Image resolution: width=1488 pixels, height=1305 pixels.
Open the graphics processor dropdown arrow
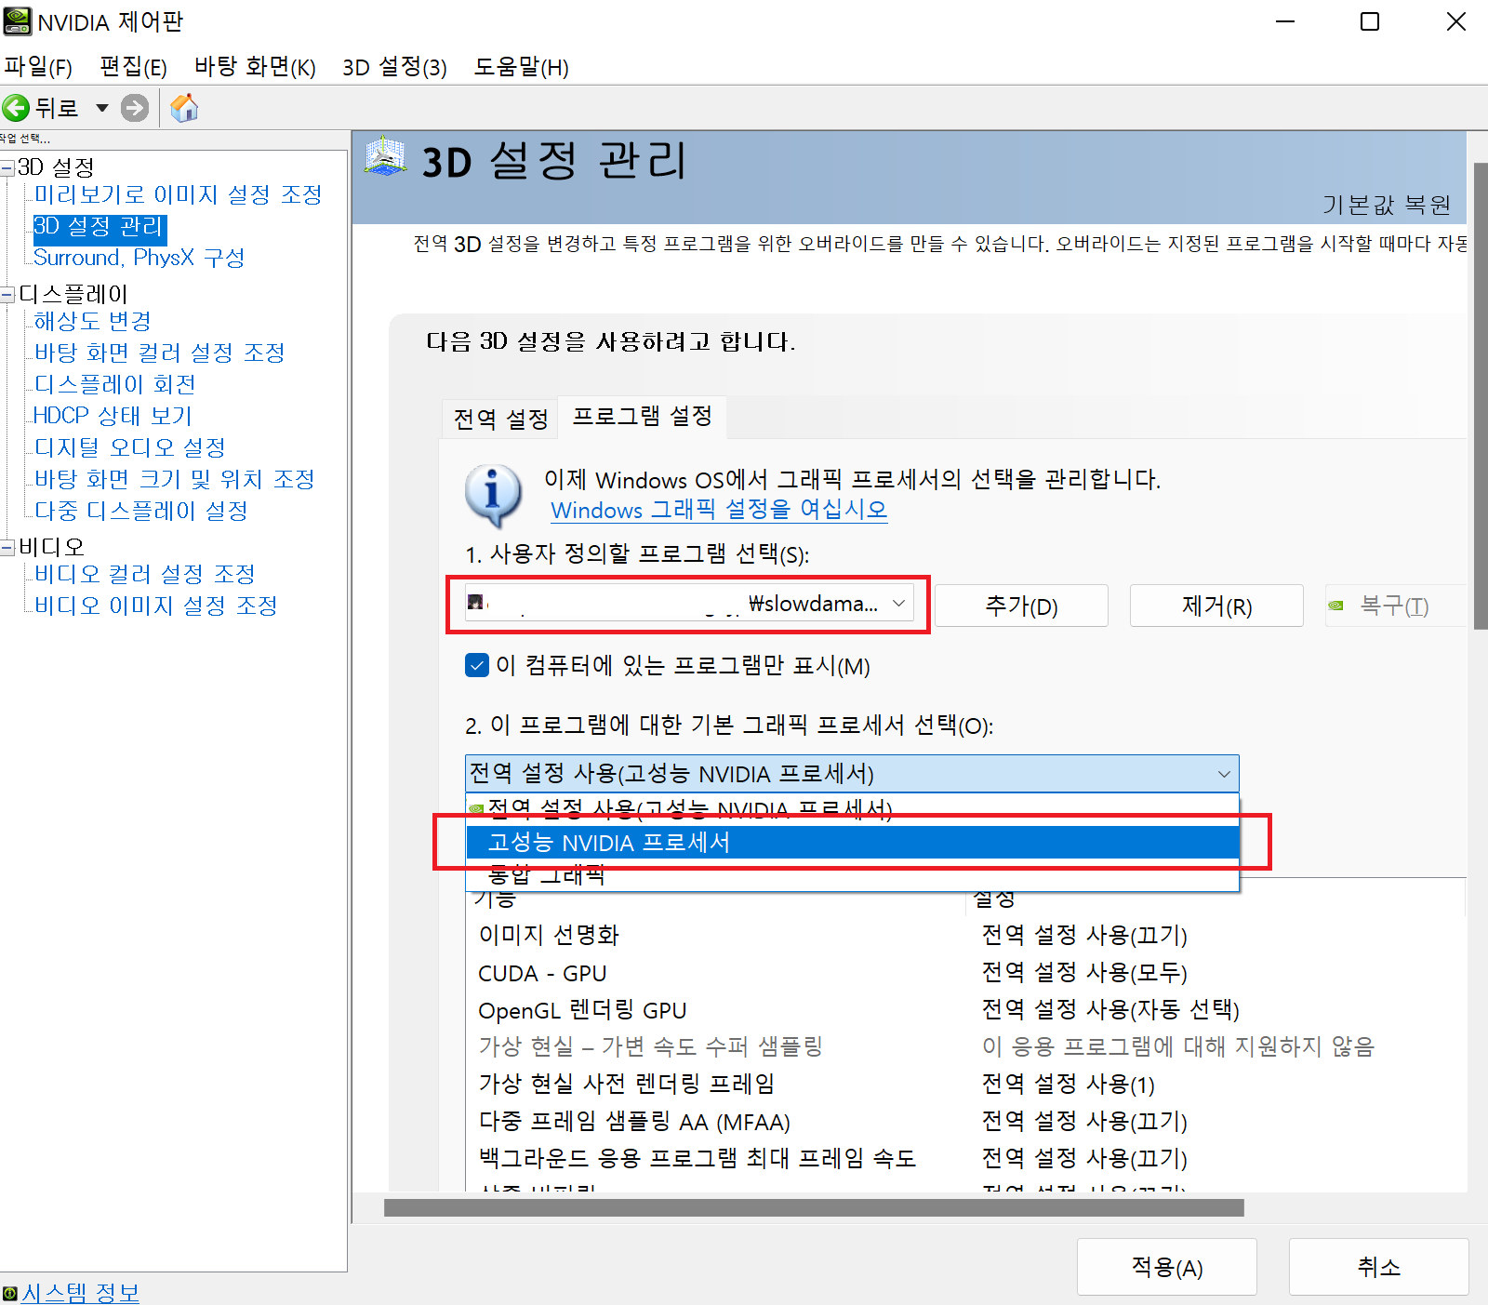(1224, 774)
